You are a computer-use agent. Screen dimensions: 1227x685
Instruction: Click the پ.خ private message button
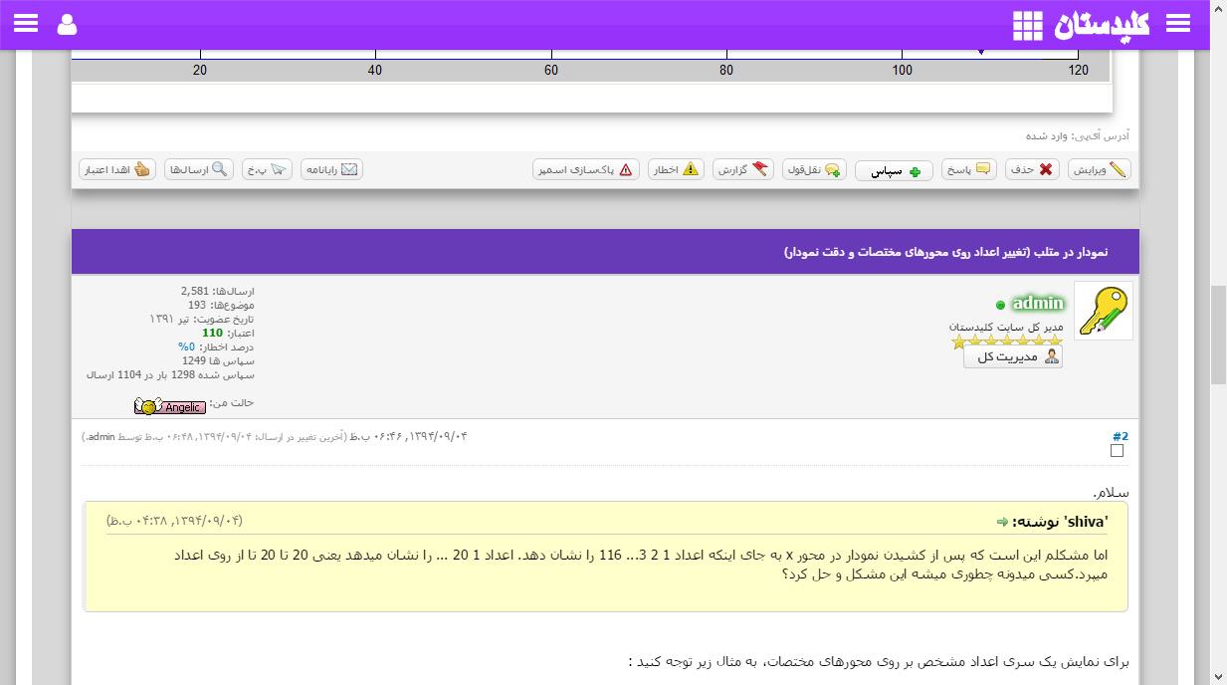[x=268, y=169]
